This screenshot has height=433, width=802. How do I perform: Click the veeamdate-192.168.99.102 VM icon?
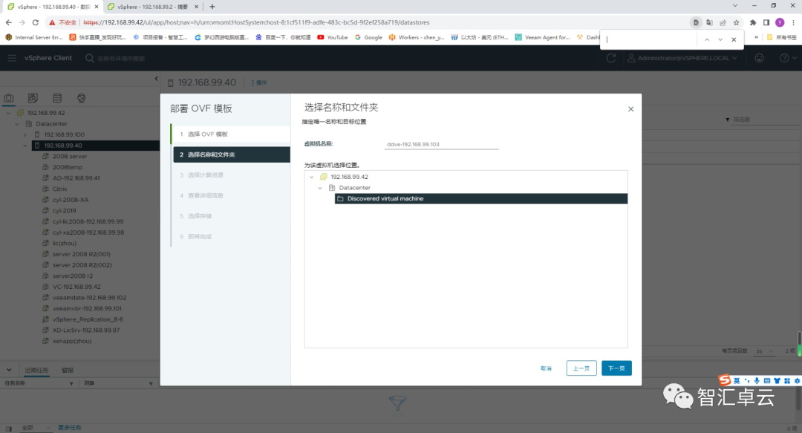click(x=45, y=297)
